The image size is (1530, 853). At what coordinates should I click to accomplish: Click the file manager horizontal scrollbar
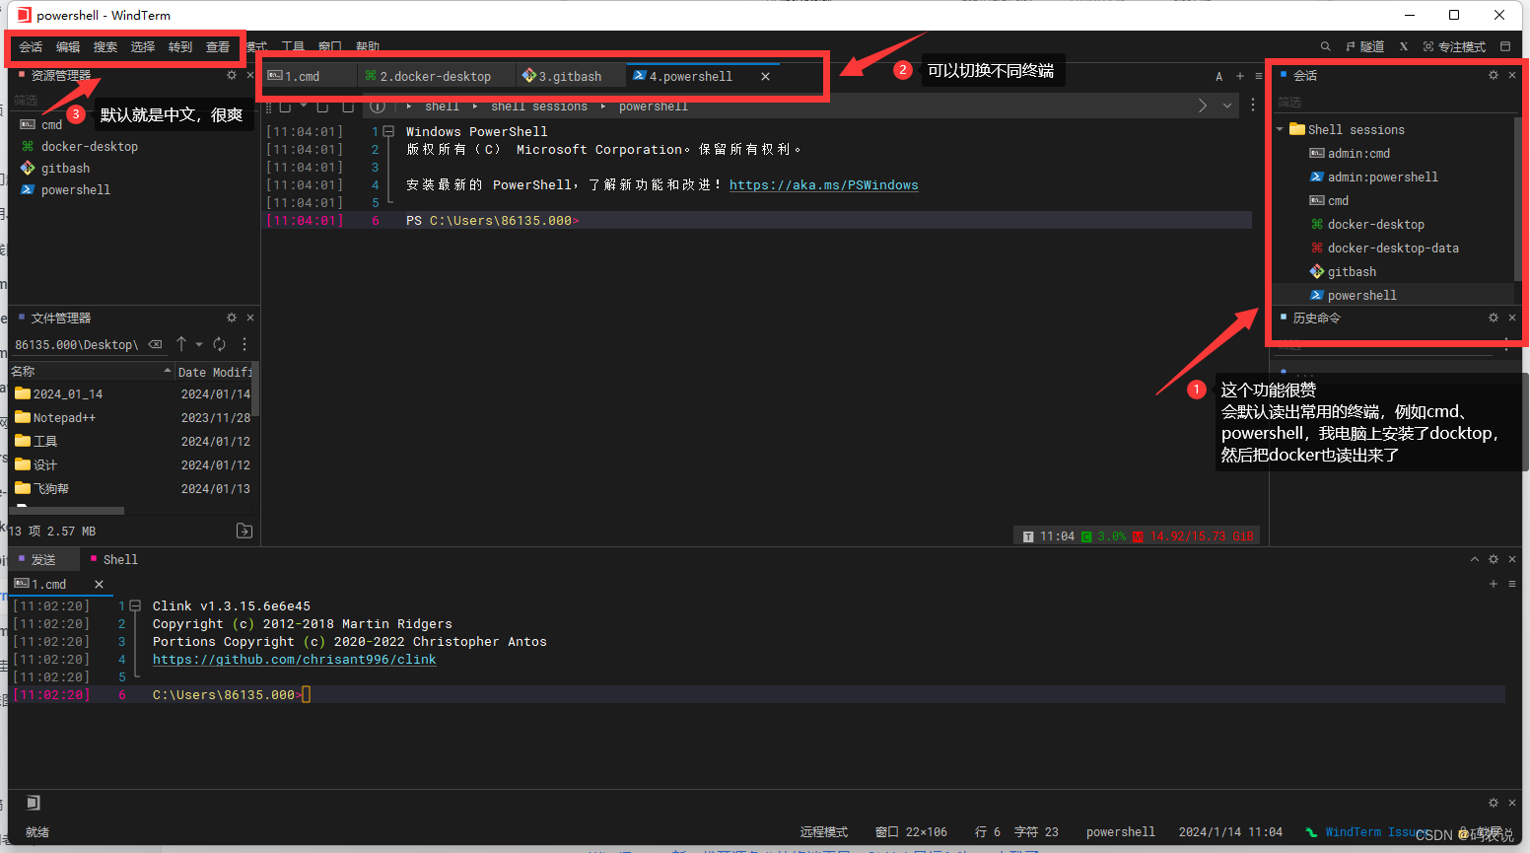[69, 510]
